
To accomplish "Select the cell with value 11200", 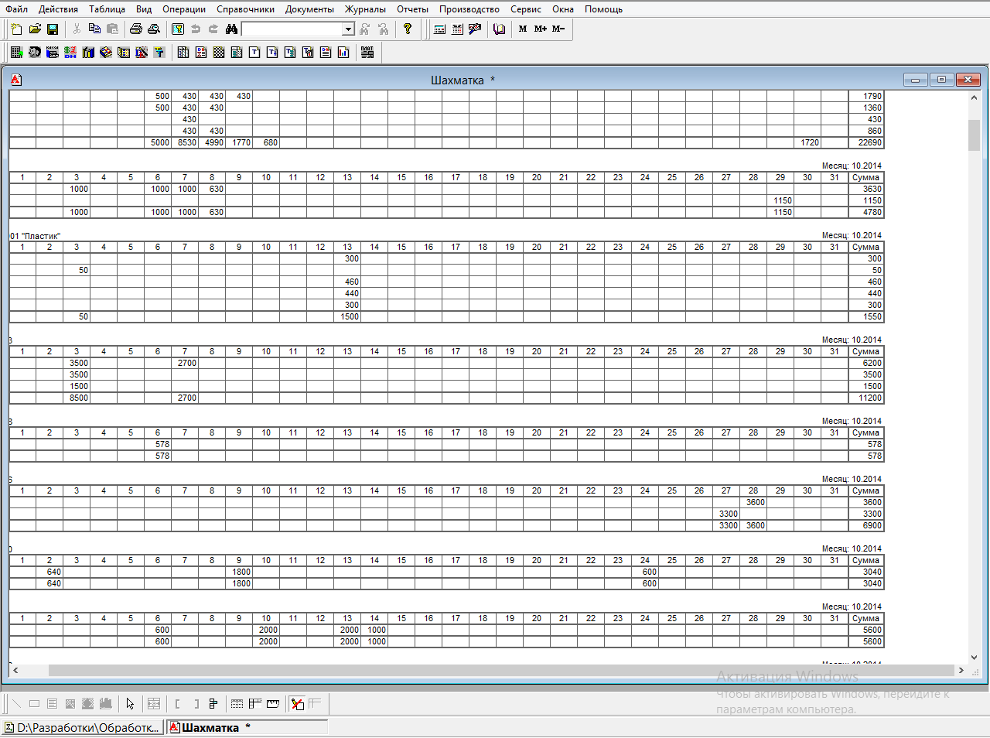I will point(865,398).
